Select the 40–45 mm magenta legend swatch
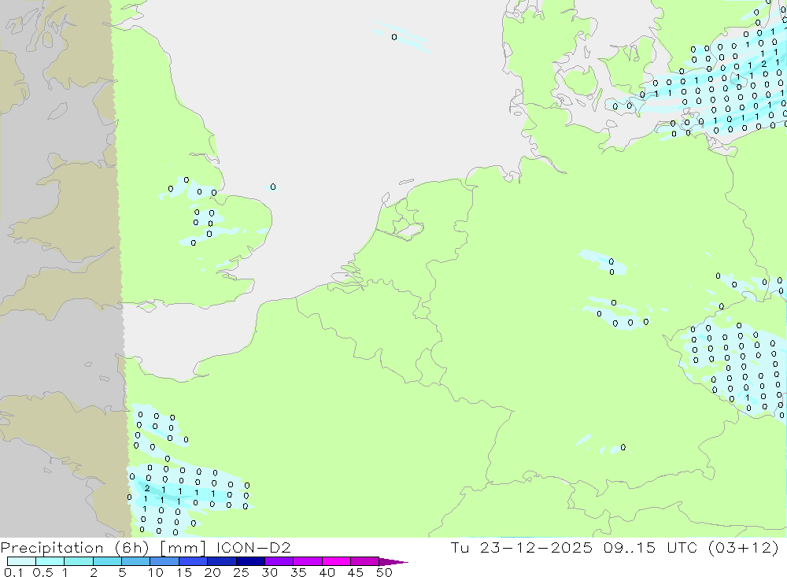The image size is (787, 577). point(335,562)
